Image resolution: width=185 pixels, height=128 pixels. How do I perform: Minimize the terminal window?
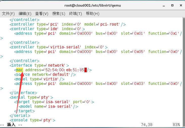coord(164,6)
